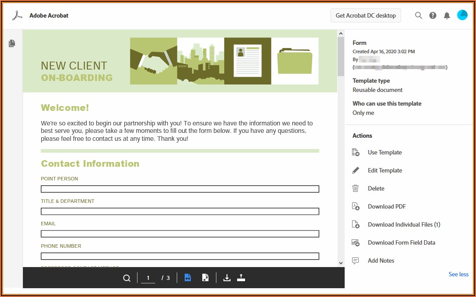
Task: Select the page thumbnails panel icon
Action: pos(12,43)
